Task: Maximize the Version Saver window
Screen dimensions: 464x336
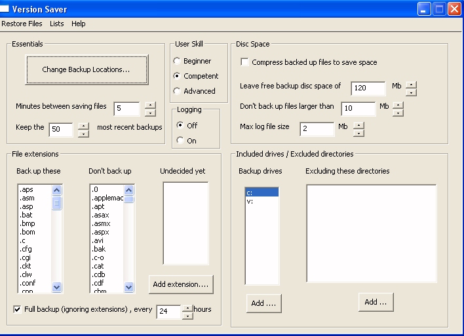Action: [x=439, y=9]
